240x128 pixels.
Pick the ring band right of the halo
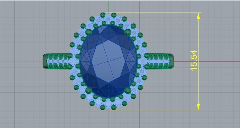(160, 61)
